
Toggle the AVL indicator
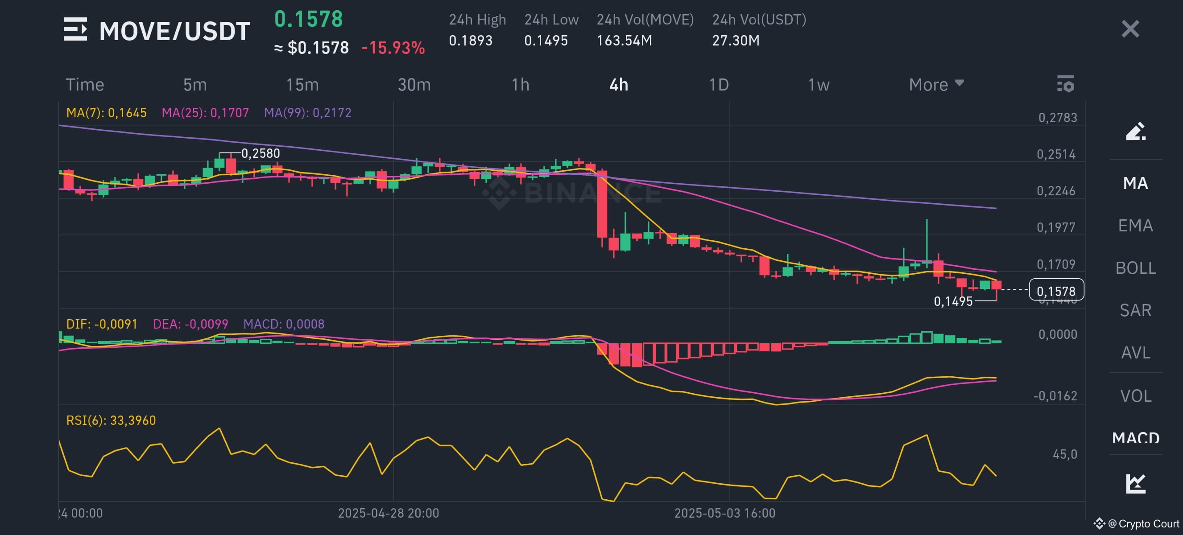(x=1136, y=352)
